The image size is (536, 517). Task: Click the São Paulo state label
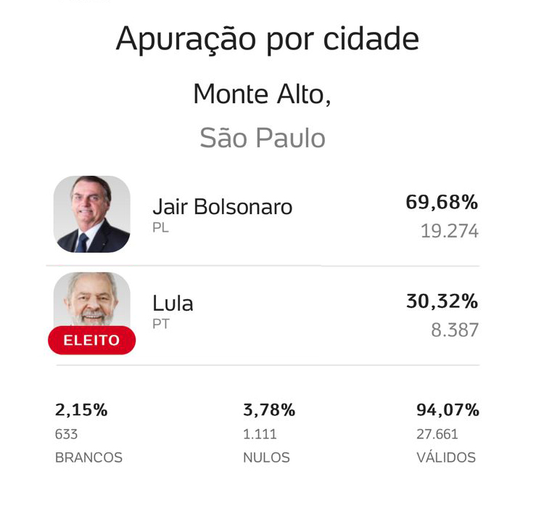click(263, 138)
